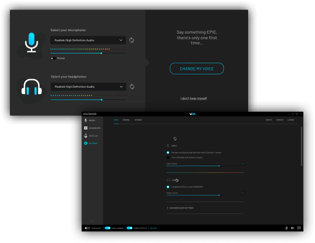
Task: Open the headphones selection dropdown
Action: click(x=88, y=87)
